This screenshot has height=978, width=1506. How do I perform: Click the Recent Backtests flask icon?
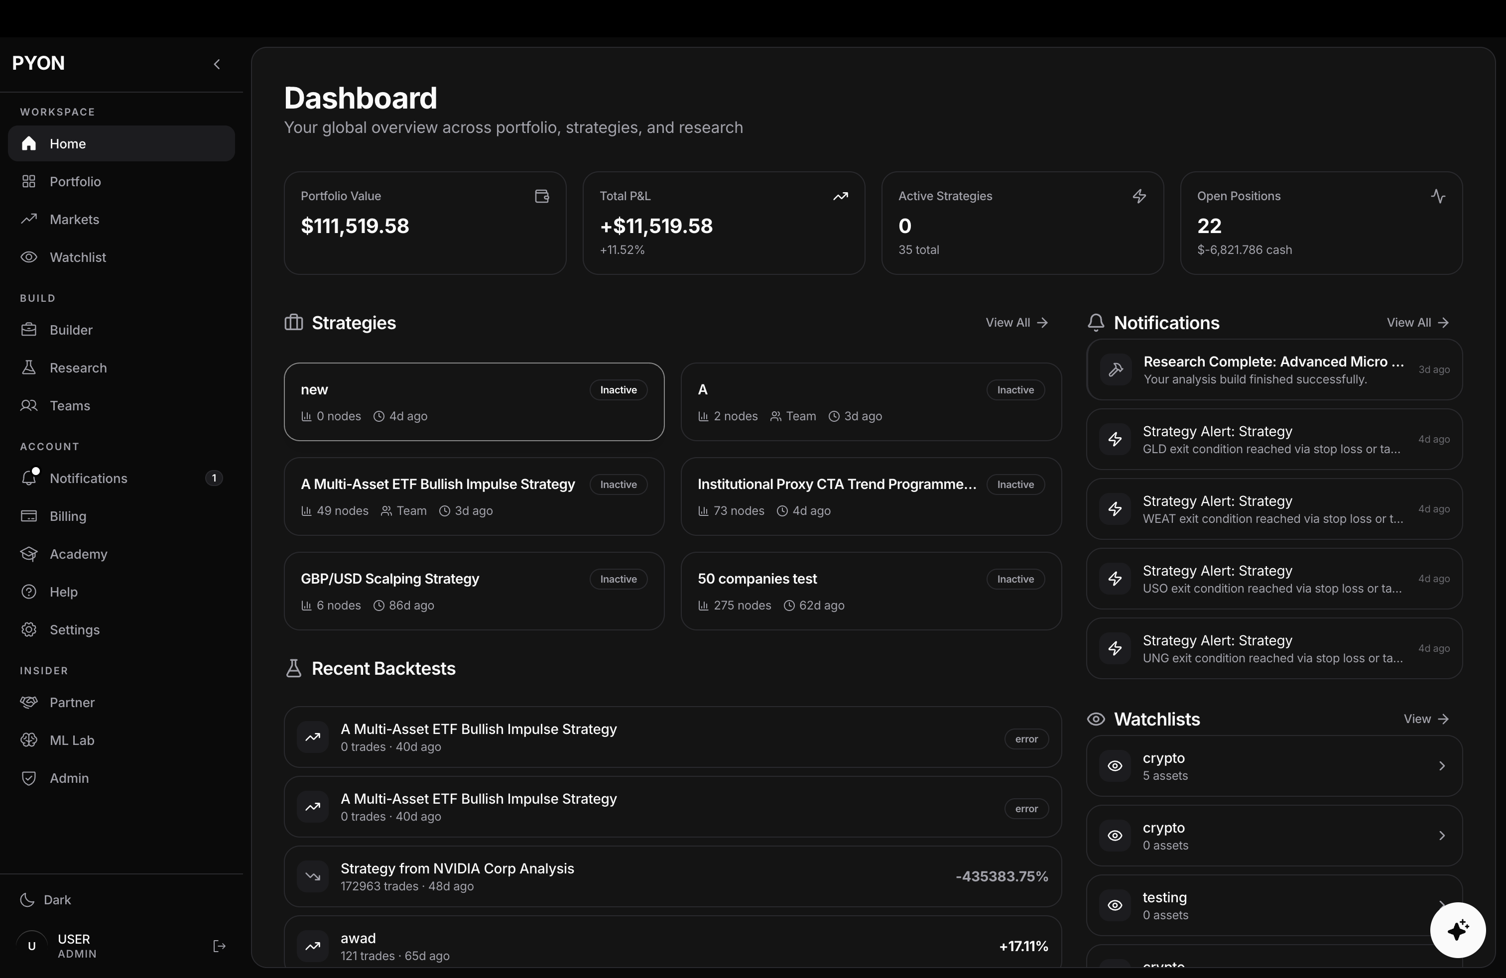click(x=294, y=669)
